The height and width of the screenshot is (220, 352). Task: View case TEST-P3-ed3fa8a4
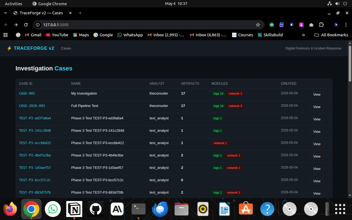[317, 119]
